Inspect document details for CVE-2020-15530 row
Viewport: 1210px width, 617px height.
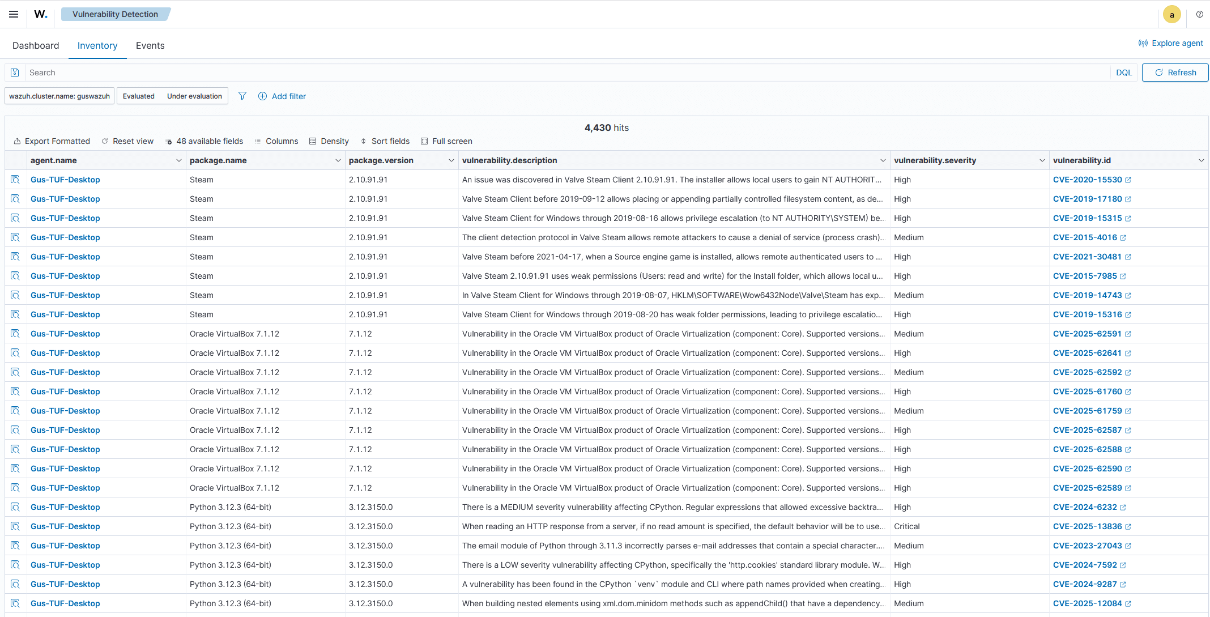pyautogui.click(x=15, y=180)
